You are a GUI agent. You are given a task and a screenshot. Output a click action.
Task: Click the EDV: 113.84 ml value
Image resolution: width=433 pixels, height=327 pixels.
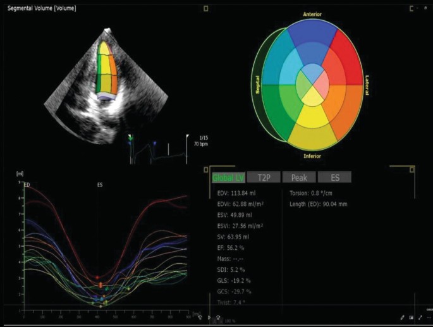tap(236, 193)
